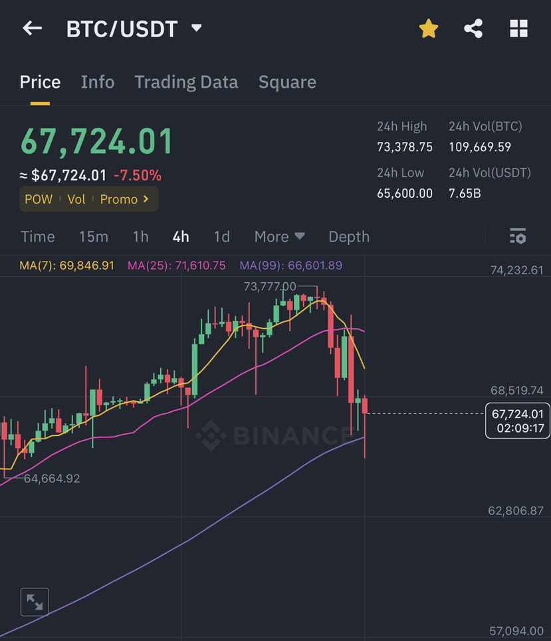This screenshot has height=641, width=551.
Task: Tap the fullscreen expand icon on chart
Action: point(34,601)
